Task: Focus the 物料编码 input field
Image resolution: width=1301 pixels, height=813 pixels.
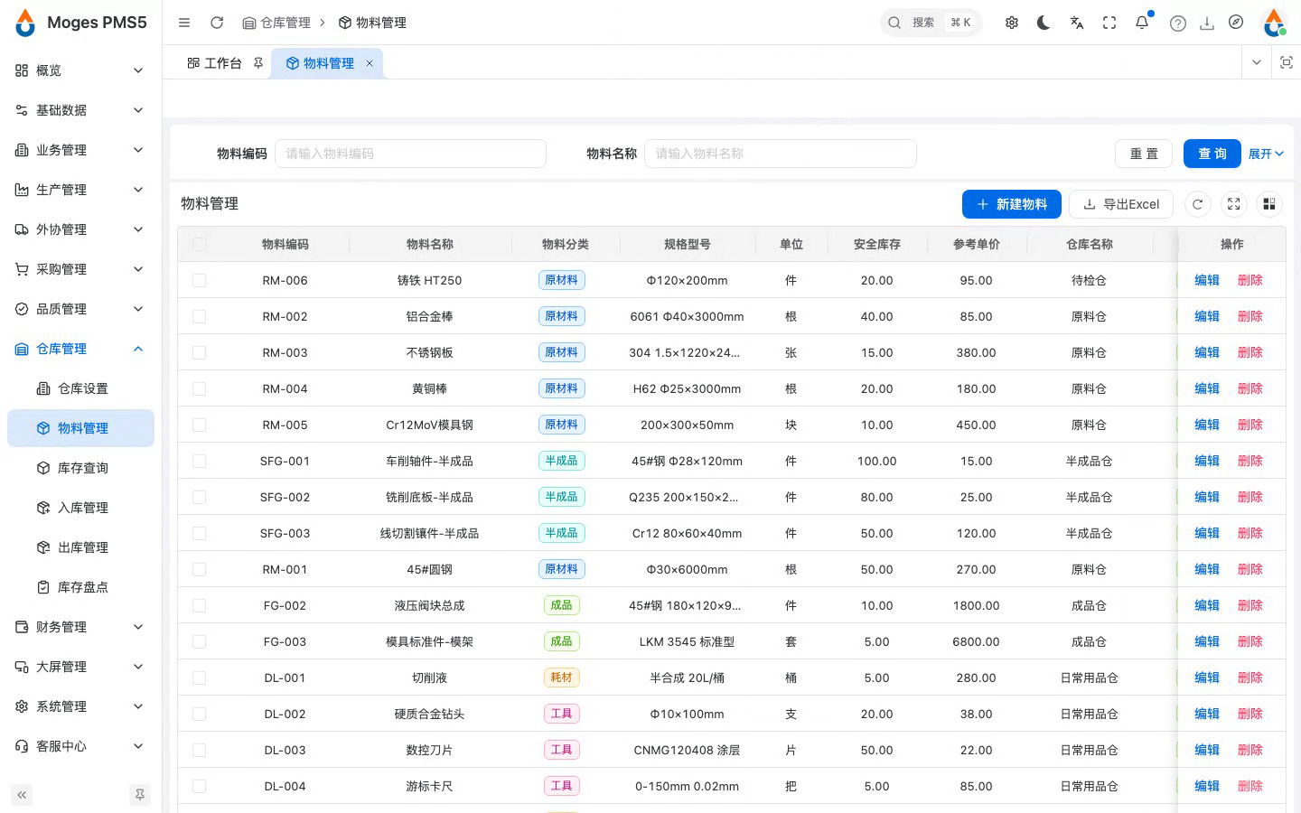Action: click(410, 154)
